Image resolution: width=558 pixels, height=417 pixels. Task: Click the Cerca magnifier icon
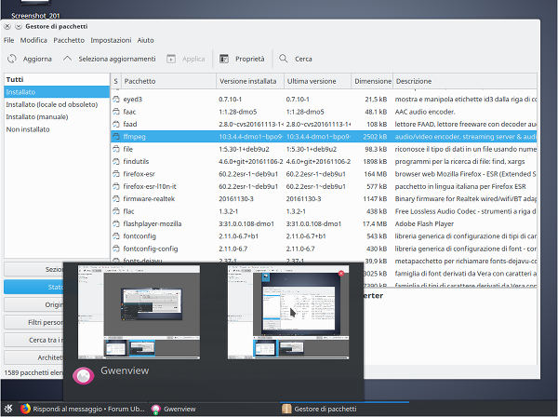pyautogui.click(x=284, y=59)
